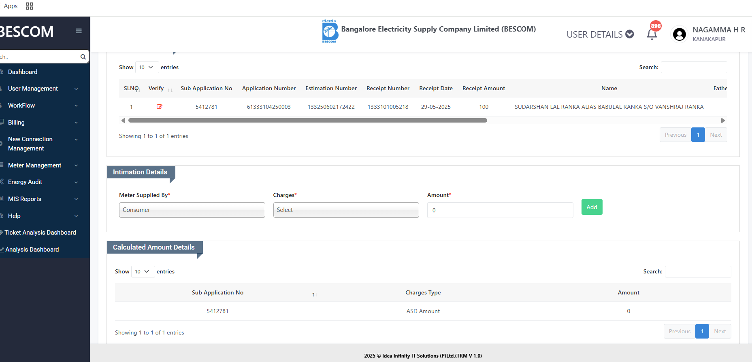Image resolution: width=752 pixels, height=362 pixels.
Task: Click the SLNO column header
Action: [131, 88]
